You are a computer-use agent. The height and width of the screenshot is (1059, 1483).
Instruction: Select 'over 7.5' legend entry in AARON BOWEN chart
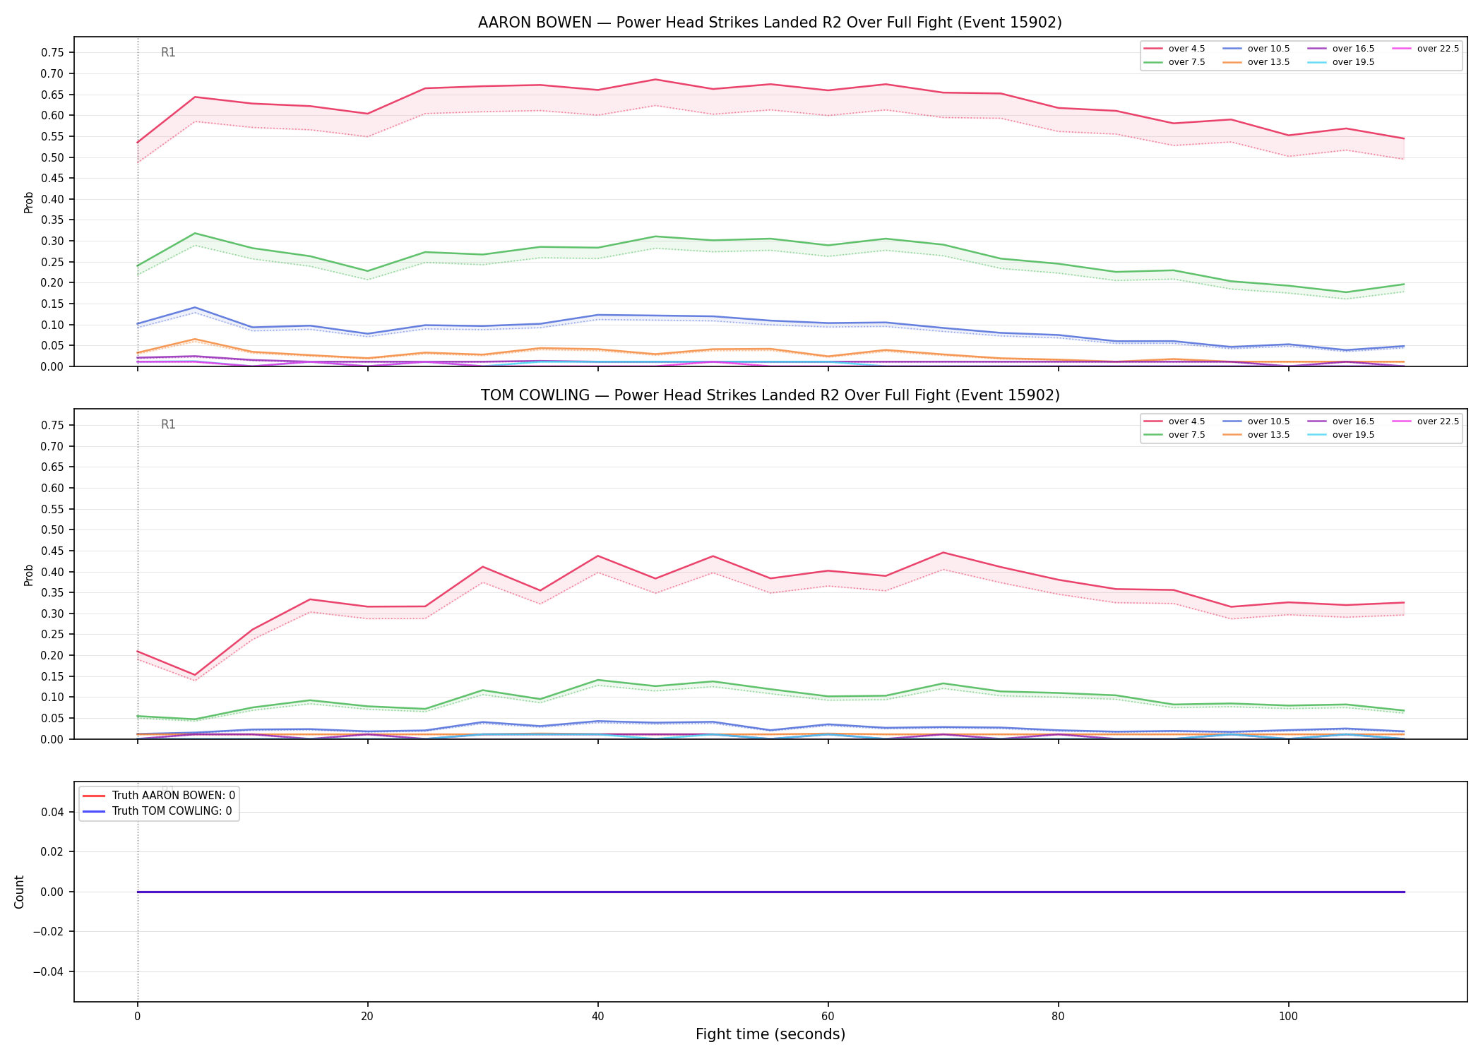(x=1174, y=62)
